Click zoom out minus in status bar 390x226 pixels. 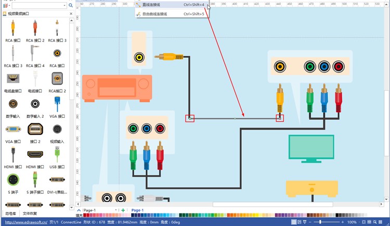[310, 222]
